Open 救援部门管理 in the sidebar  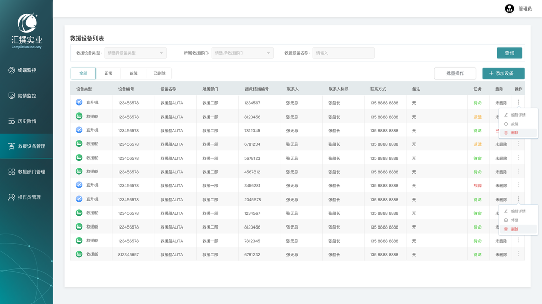(26, 172)
